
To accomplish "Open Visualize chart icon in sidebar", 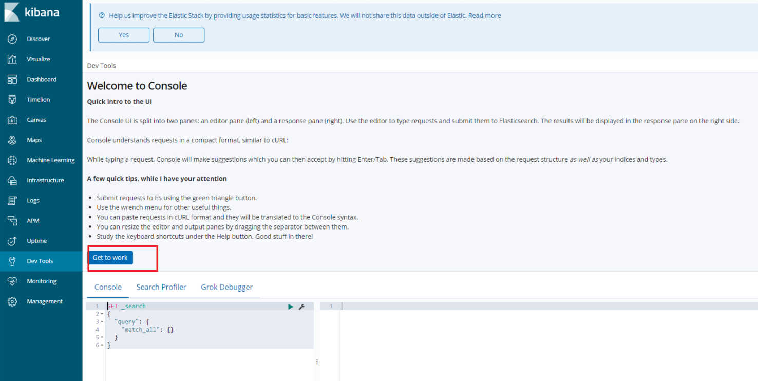I will [x=12, y=59].
